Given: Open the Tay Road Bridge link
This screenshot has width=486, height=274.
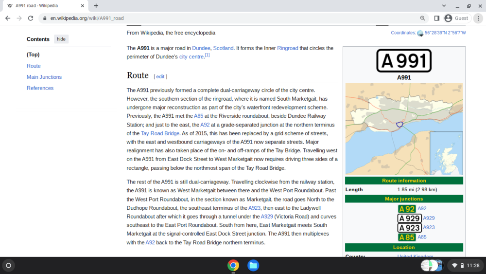Looking at the screenshot, I should pyautogui.click(x=160, y=133).
